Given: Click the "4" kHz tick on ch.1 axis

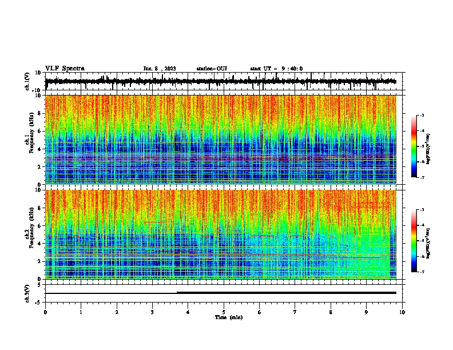Looking at the screenshot, I should tap(40, 149).
